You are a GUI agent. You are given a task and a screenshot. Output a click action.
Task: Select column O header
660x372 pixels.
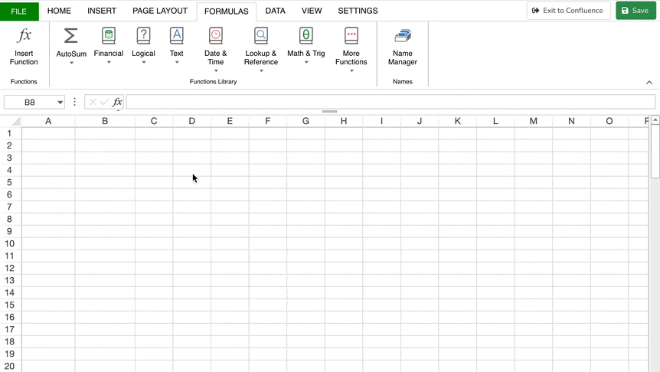coord(609,121)
